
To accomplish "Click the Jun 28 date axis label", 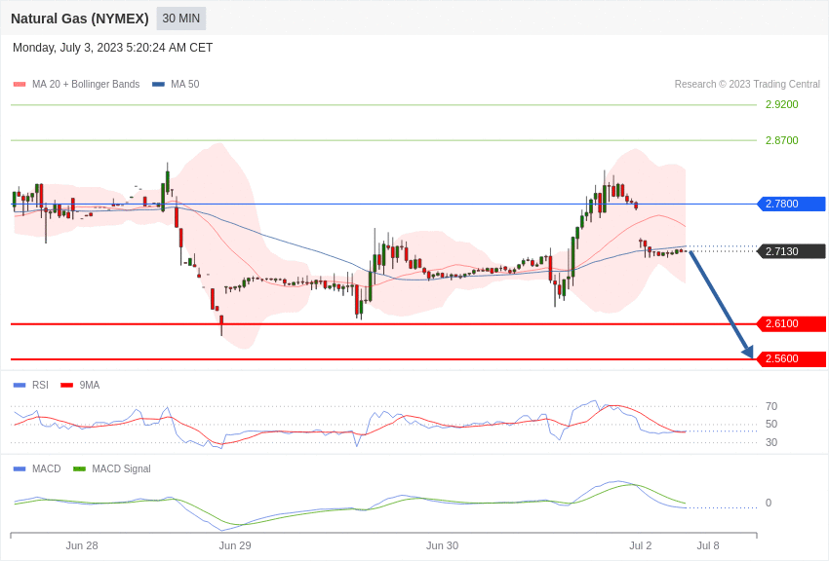I will tap(82, 545).
